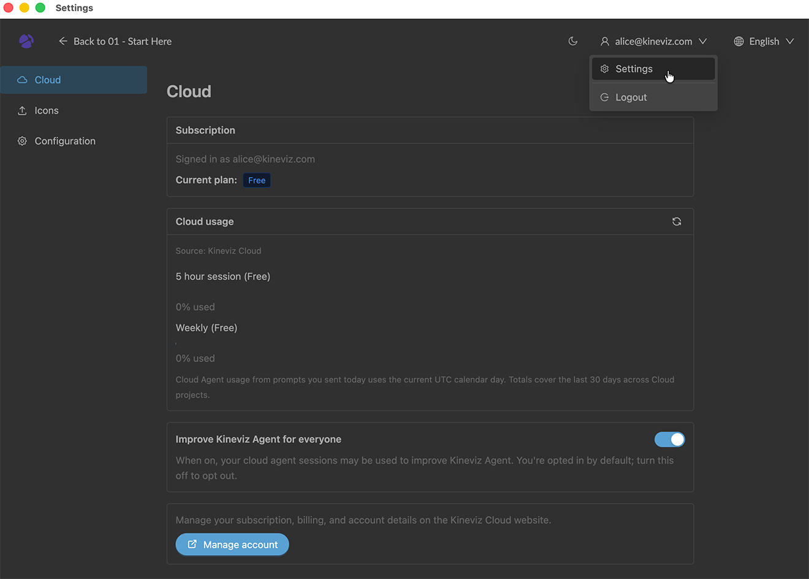Image resolution: width=809 pixels, height=579 pixels.
Task: Open the Cloud settings tab
Action: [74, 80]
